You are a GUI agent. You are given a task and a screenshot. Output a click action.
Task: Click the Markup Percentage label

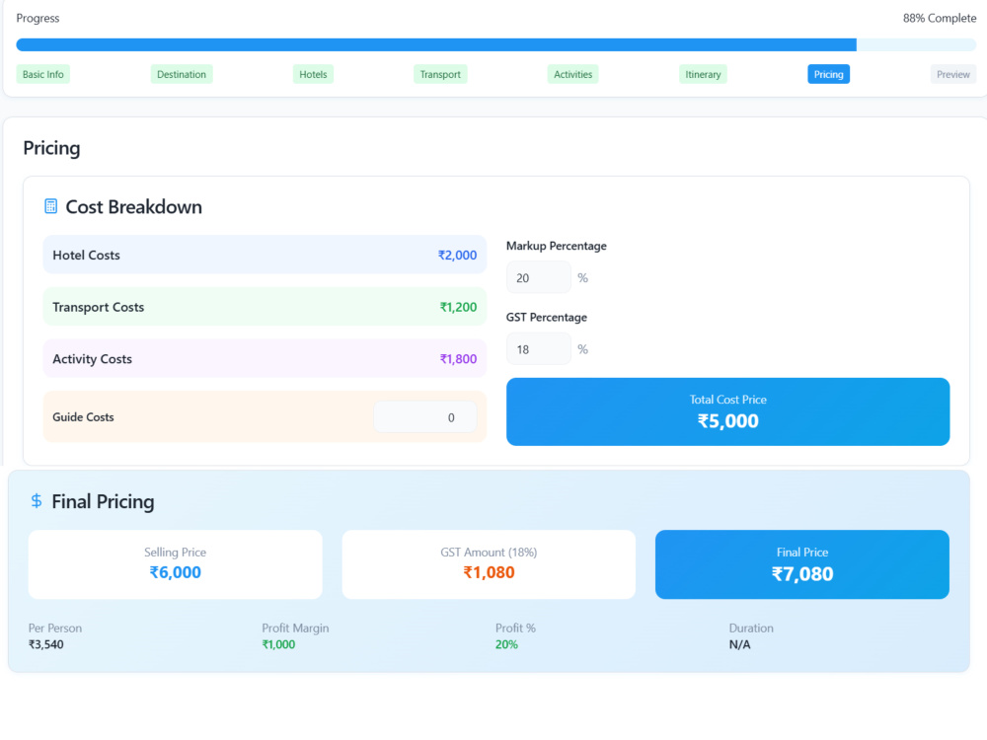point(557,246)
